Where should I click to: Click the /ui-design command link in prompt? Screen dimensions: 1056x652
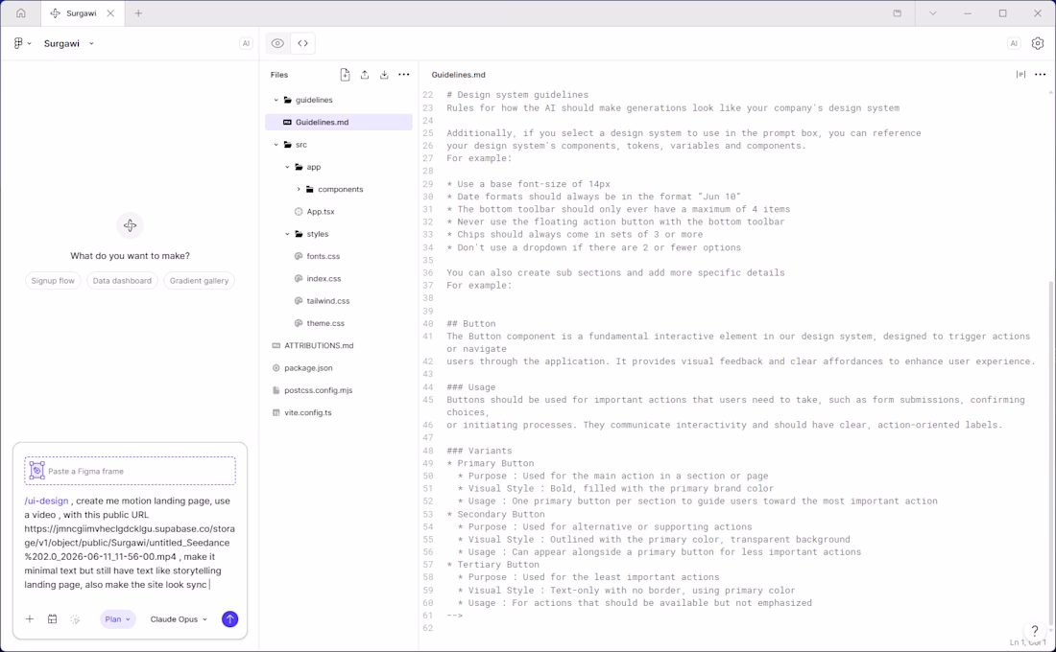tap(46, 501)
